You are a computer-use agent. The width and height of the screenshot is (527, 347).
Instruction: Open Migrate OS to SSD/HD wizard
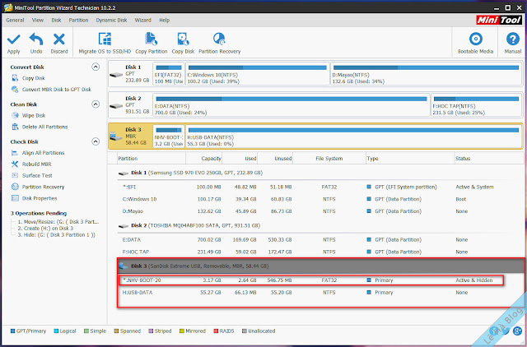click(x=105, y=43)
